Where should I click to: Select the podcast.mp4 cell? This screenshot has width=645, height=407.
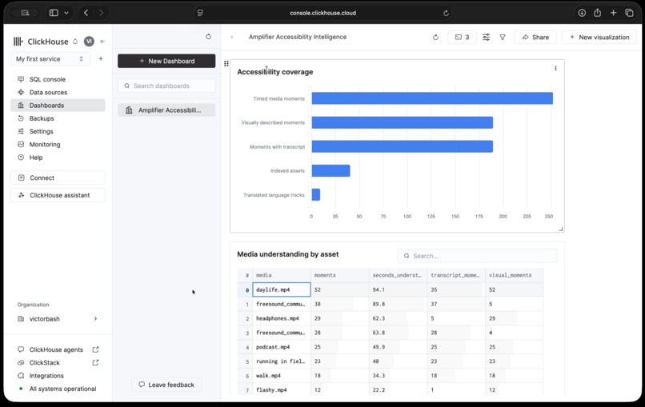pos(282,347)
